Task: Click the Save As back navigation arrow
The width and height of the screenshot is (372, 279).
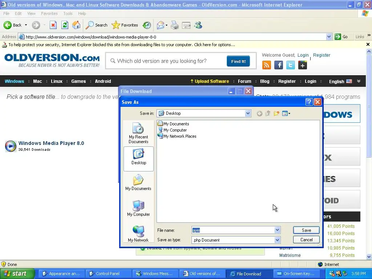Action: coord(259,113)
